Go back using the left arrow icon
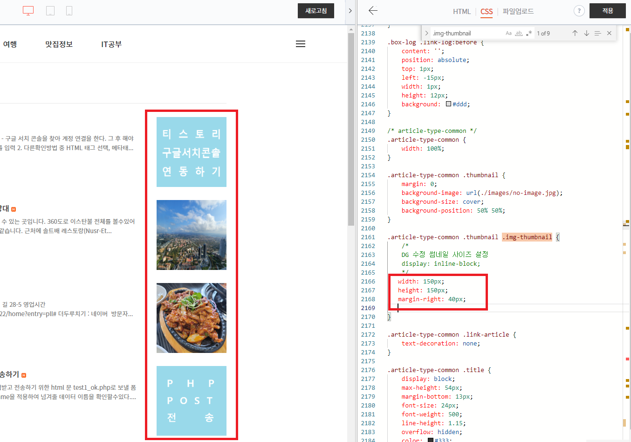Viewport: 631px width, 442px height. tap(373, 10)
